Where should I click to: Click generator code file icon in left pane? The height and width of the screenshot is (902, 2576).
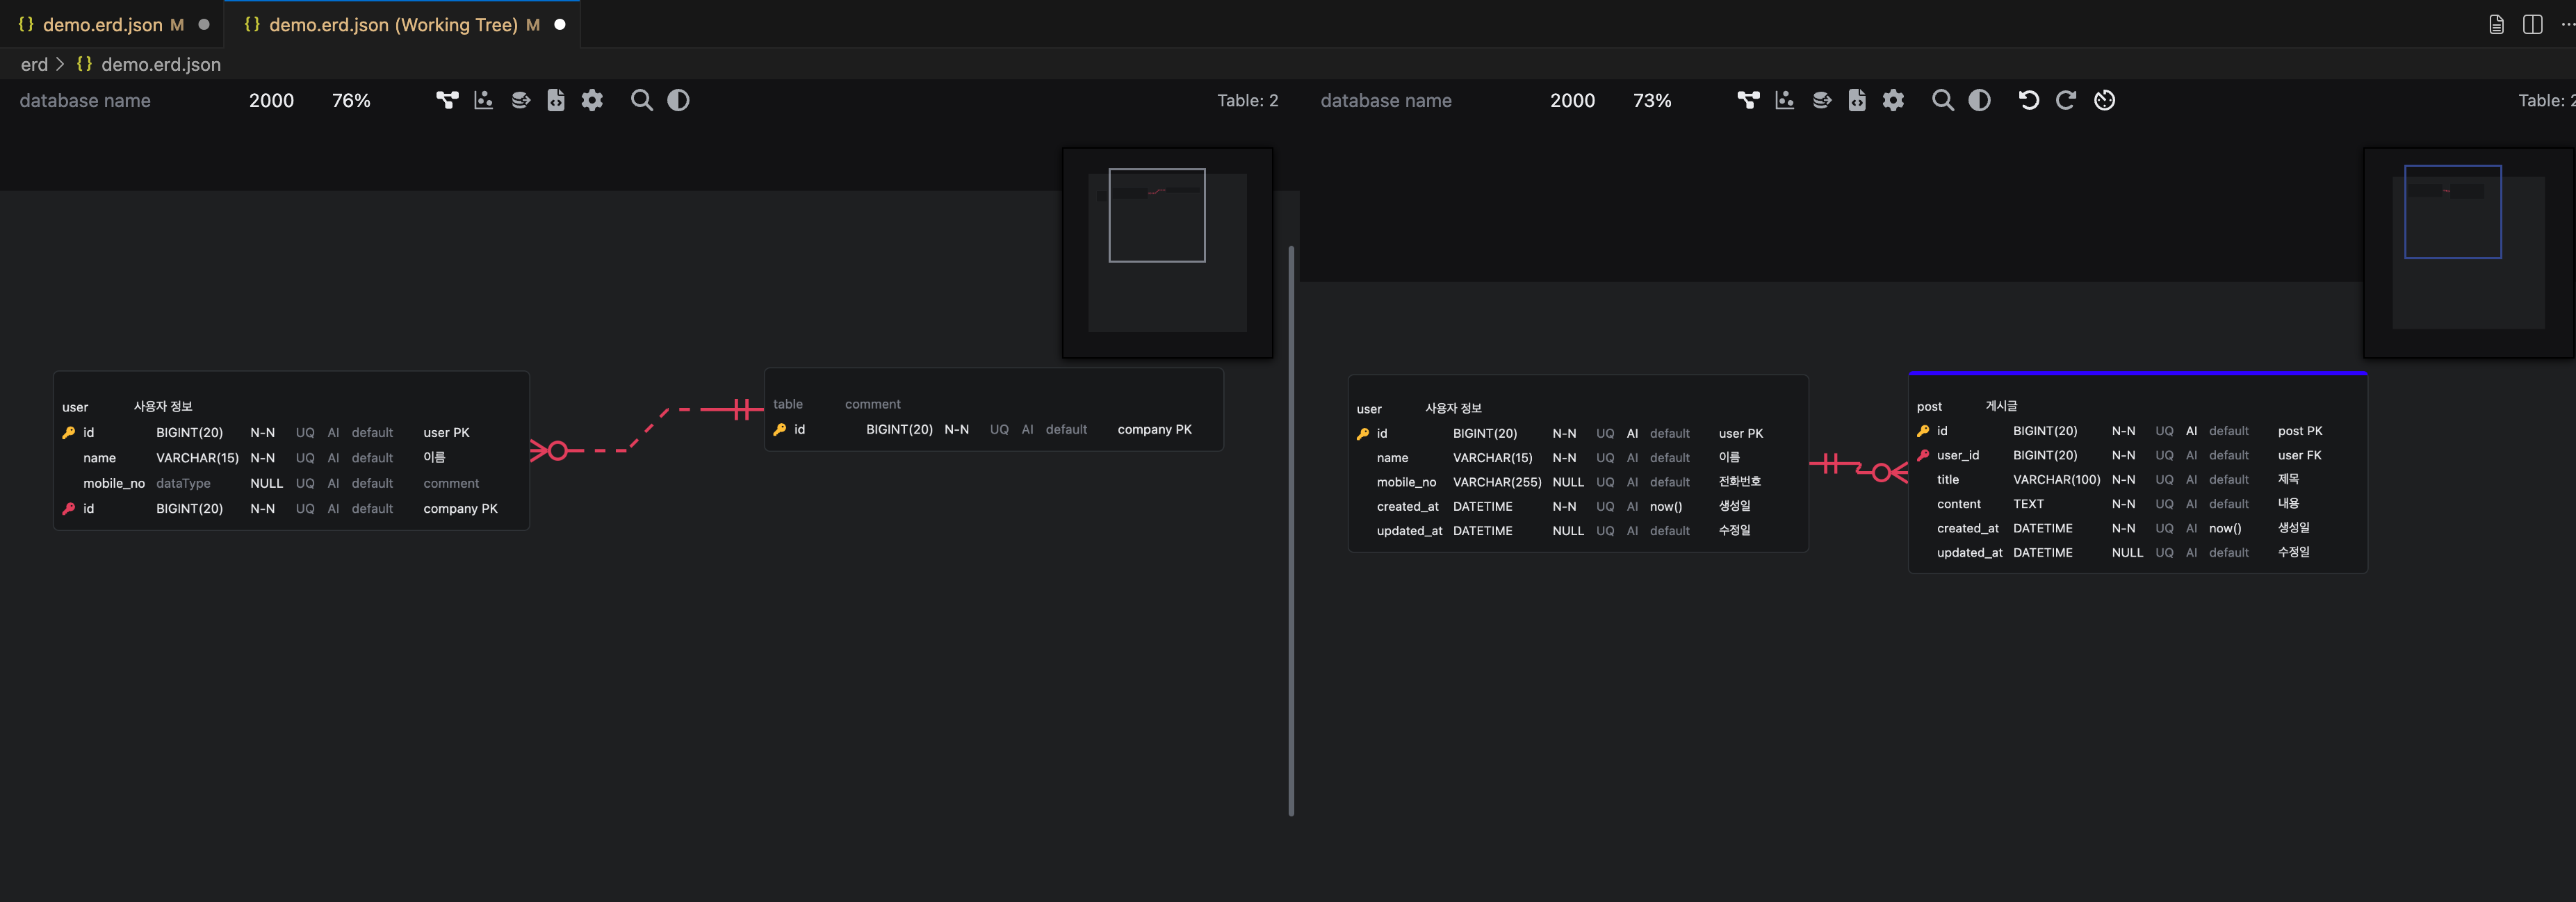tap(556, 100)
